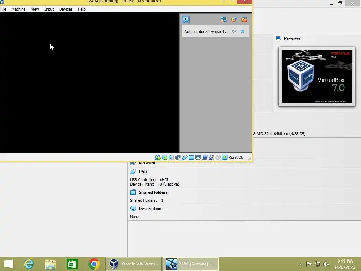
Task: Click the network adapters status icon
Action: click(178, 157)
